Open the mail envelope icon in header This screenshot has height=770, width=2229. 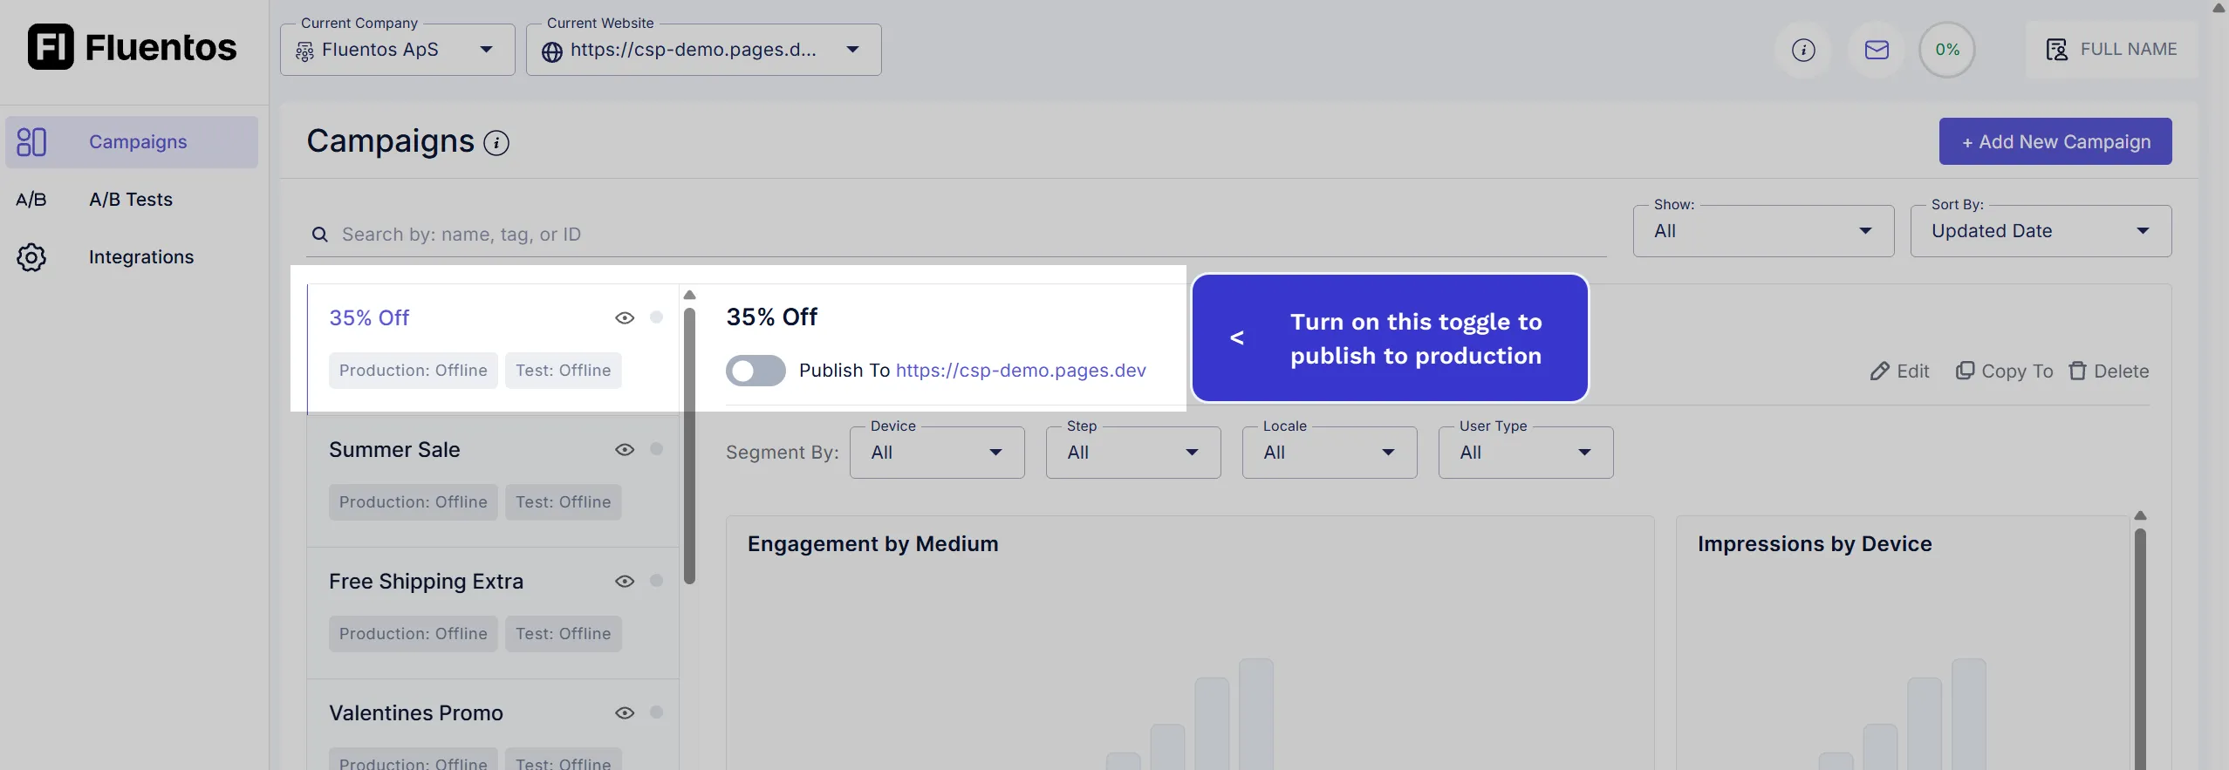(1877, 50)
